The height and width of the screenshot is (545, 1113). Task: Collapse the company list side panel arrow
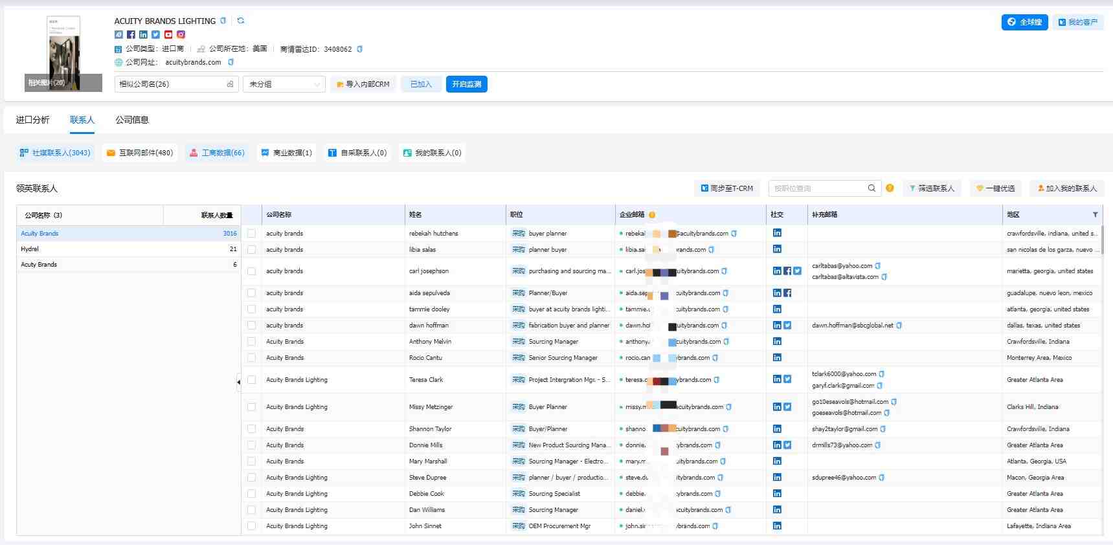pyautogui.click(x=238, y=382)
